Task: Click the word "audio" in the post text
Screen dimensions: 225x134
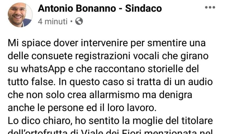Action: click(200, 82)
